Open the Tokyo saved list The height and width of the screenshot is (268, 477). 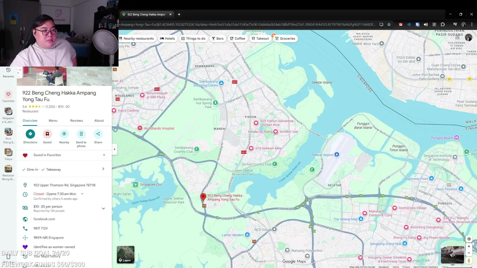(x=8, y=154)
